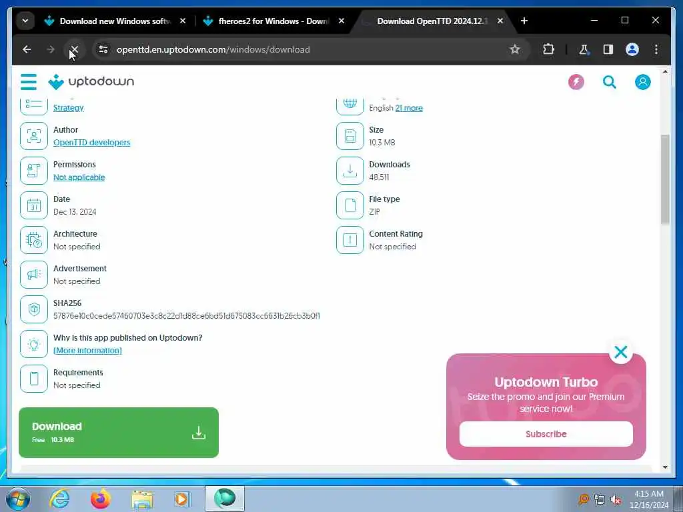Stop loading the page
The width and height of the screenshot is (683, 512).
pos(74,49)
